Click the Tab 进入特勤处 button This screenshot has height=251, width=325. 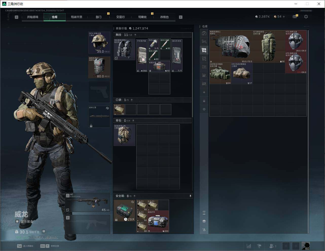coord(25,246)
